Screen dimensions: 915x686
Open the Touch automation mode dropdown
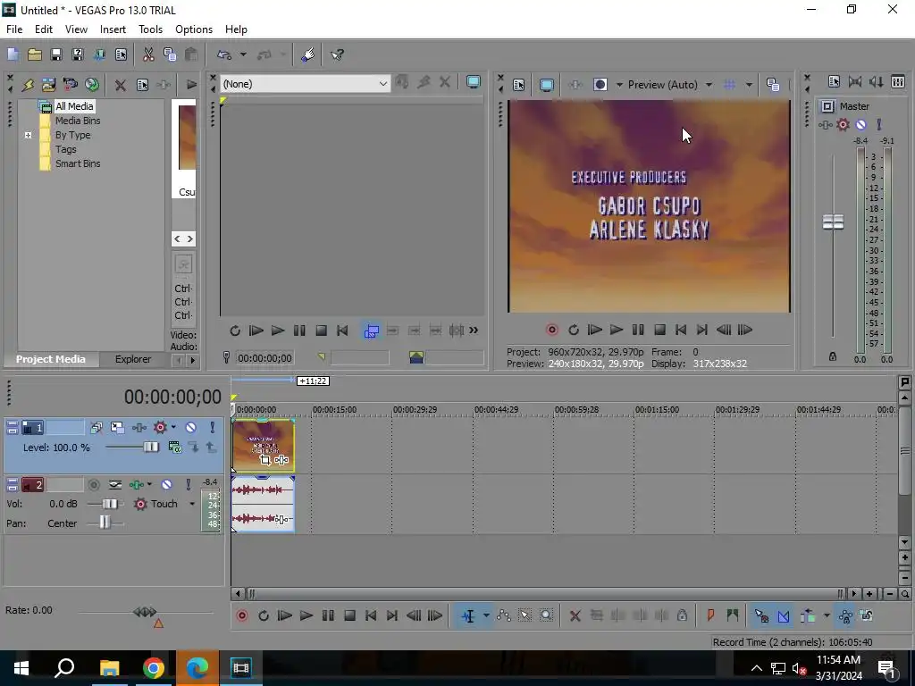tap(192, 504)
